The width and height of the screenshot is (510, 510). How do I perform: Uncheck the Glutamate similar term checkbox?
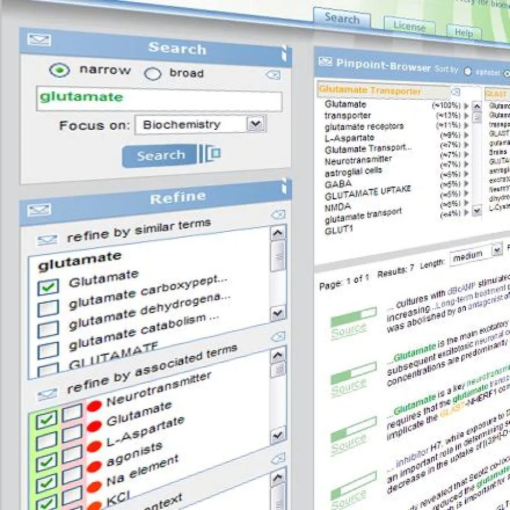(48, 287)
